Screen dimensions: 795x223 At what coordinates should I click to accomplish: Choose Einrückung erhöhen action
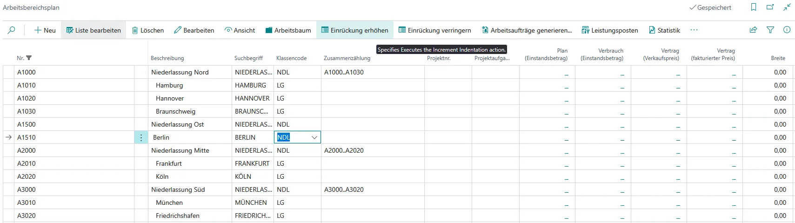click(x=355, y=30)
